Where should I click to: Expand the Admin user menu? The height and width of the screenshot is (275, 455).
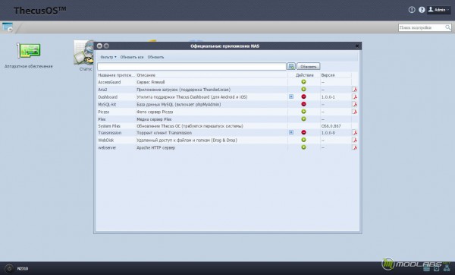[439, 10]
